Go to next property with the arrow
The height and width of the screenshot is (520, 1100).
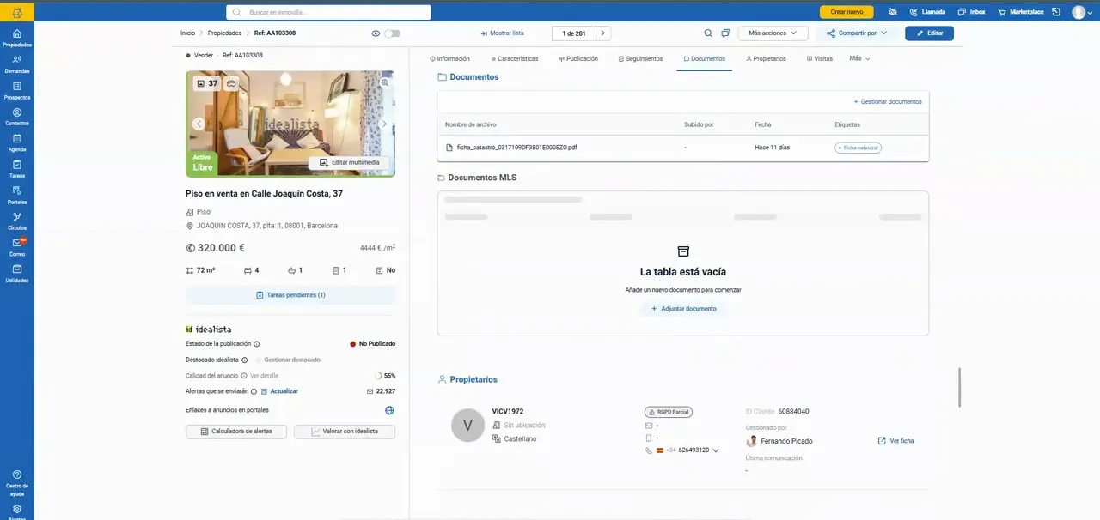[x=603, y=33]
